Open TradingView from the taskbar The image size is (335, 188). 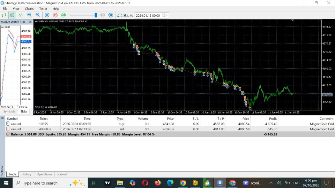tap(107, 183)
